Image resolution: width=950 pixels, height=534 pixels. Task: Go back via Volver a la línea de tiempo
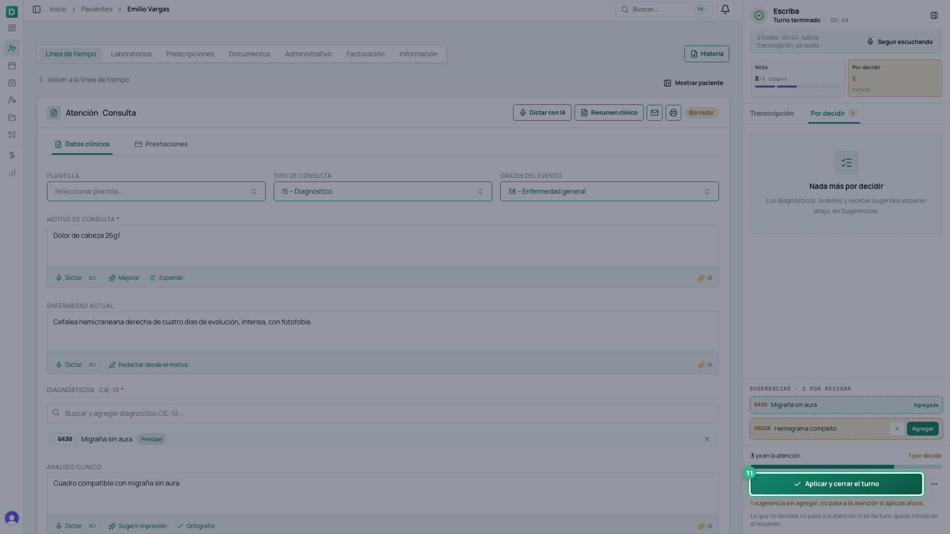coord(84,80)
